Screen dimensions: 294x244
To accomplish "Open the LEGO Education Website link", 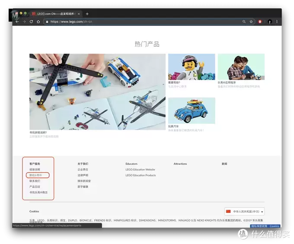I will 140,170.
